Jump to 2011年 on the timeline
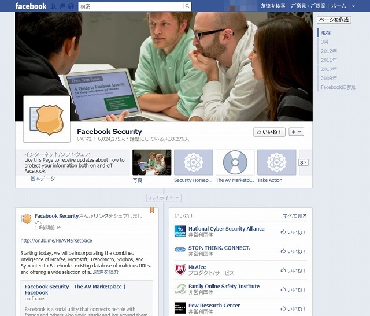Image resolution: width=370 pixels, height=316 pixels. (x=329, y=60)
